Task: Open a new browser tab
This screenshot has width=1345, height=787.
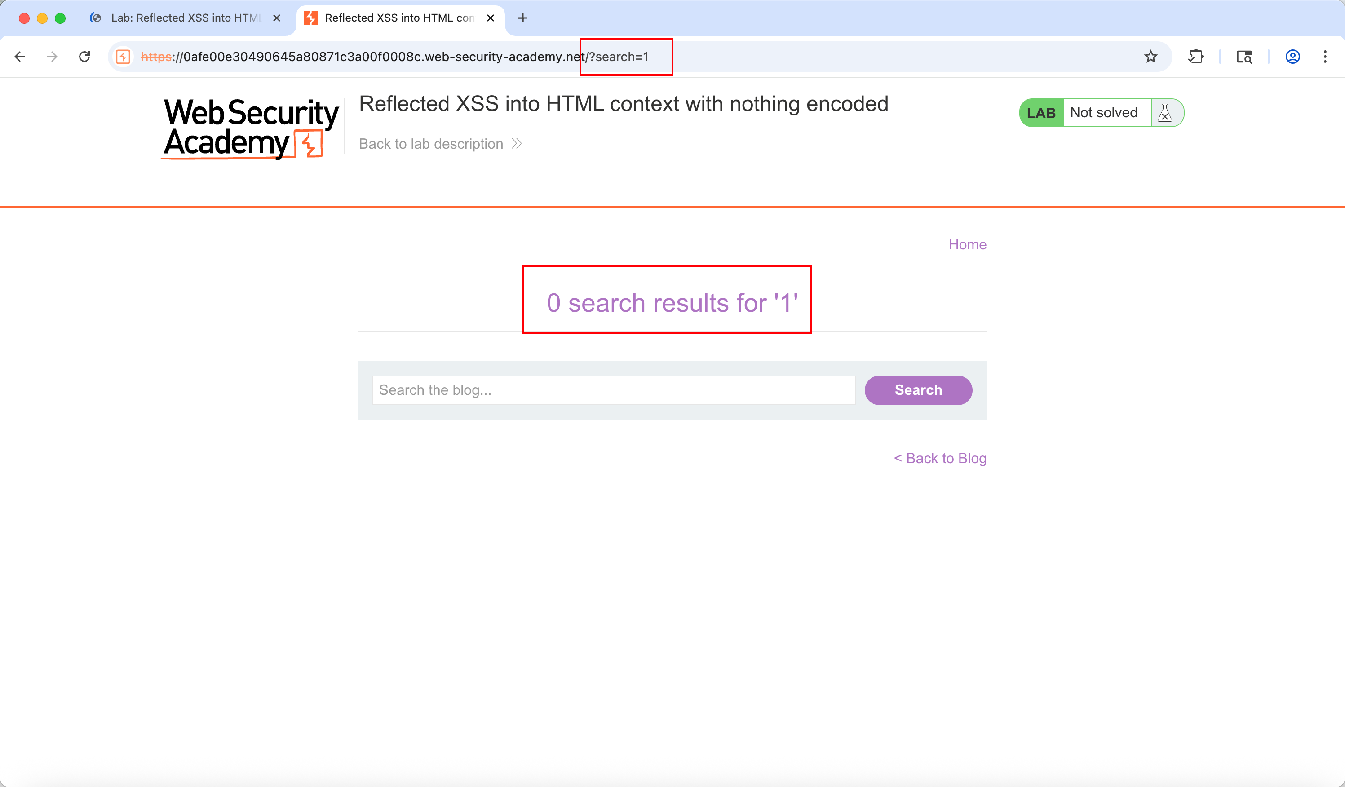Action: [x=522, y=18]
